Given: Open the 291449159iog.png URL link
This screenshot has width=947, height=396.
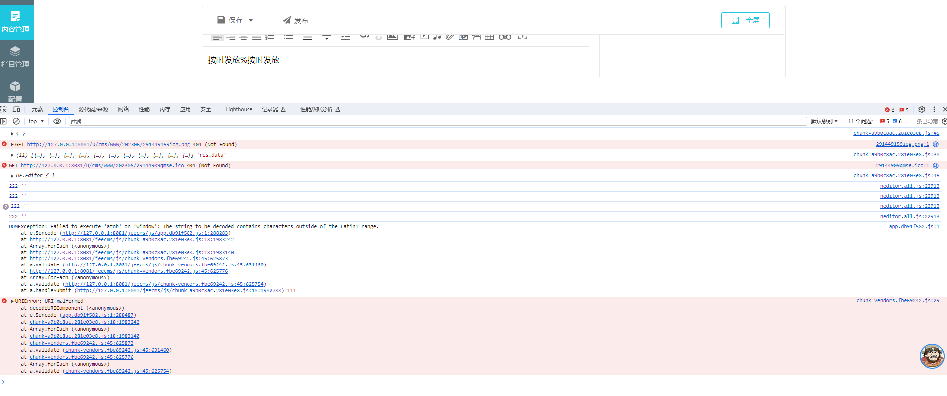Looking at the screenshot, I should click(108, 145).
